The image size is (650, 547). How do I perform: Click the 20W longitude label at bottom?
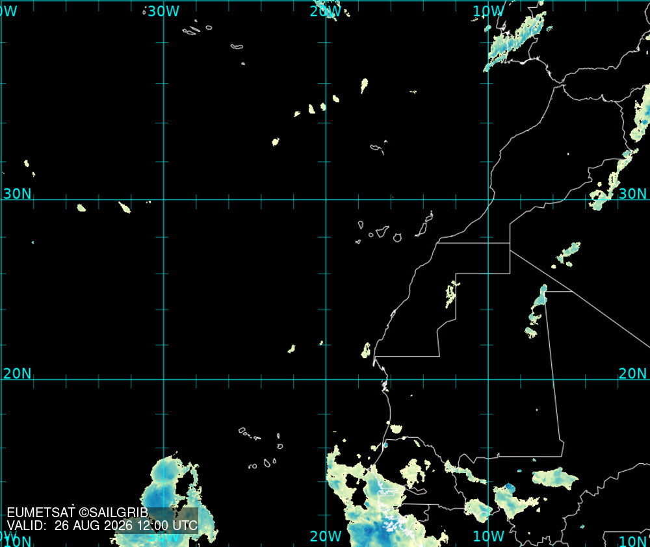point(326,536)
